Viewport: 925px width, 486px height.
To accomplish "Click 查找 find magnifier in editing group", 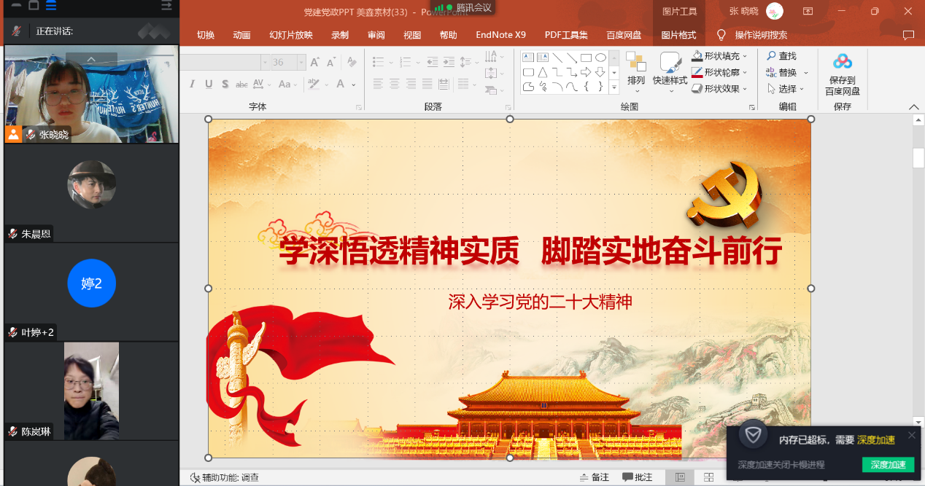I will click(x=781, y=56).
